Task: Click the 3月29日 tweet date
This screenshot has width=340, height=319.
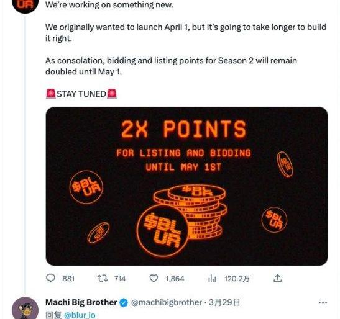Action: click(x=224, y=302)
